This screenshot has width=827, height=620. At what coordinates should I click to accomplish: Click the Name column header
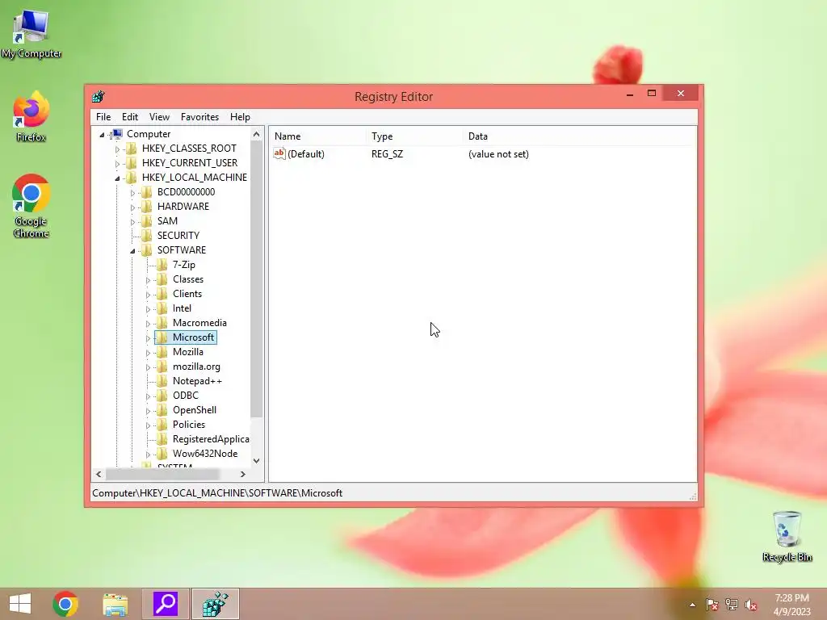(318, 136)
